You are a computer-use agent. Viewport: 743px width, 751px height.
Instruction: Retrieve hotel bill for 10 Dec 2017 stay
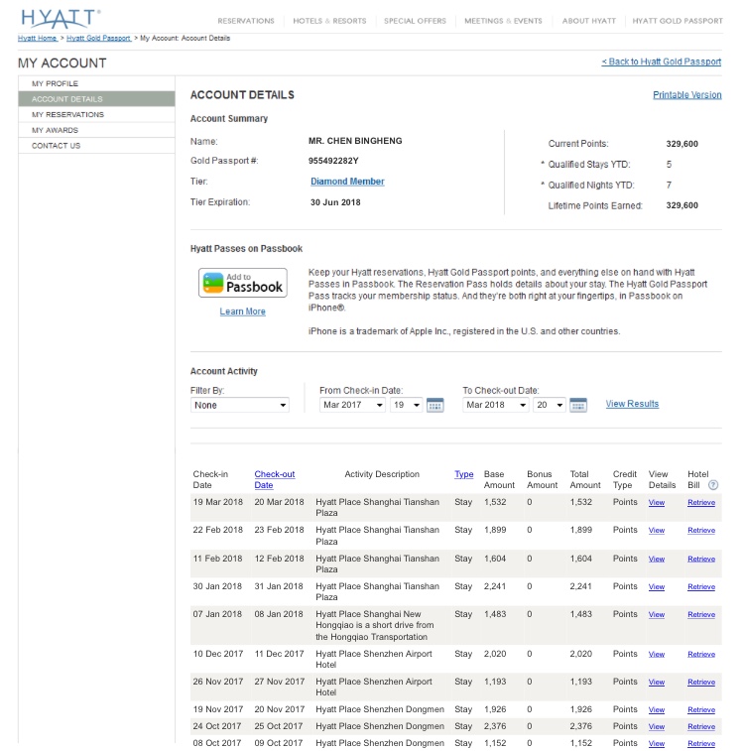(x=701, y=654)
